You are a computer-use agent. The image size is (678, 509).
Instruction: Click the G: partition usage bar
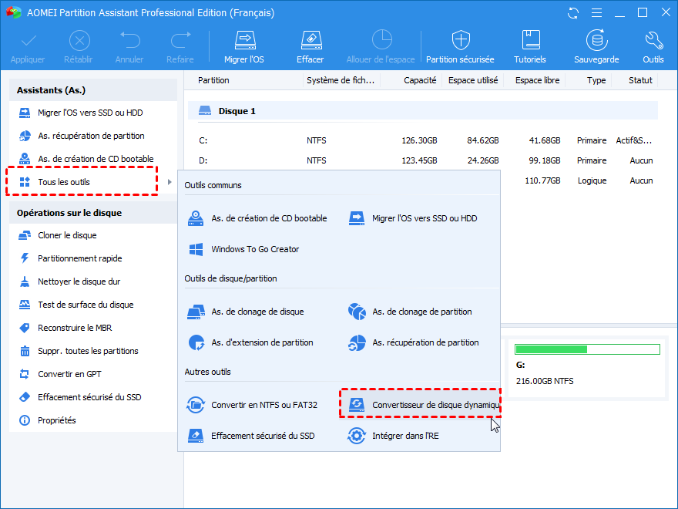[587, 349]
